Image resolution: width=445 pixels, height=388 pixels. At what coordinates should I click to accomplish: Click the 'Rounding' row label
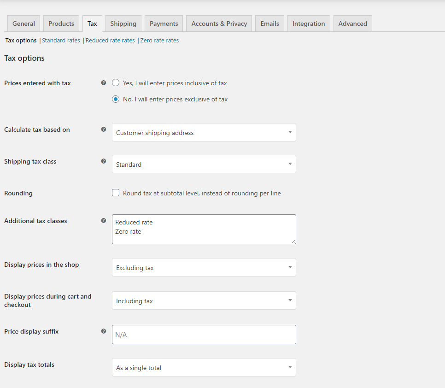tap(18, 193)
